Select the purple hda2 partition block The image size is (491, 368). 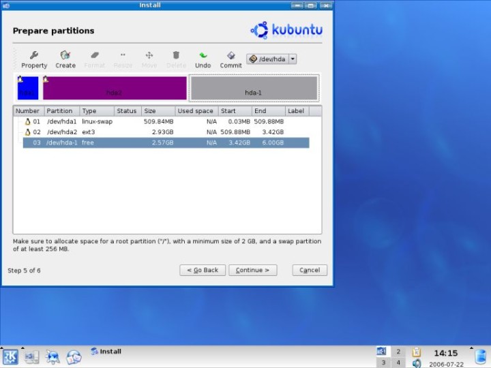pyautogui.click(x=115, y=88)
